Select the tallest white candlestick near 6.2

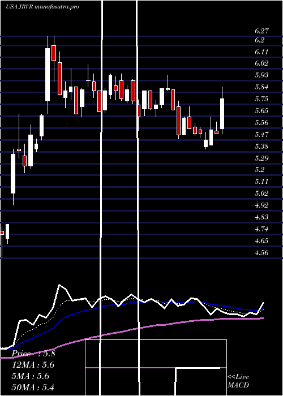(48, 75)
